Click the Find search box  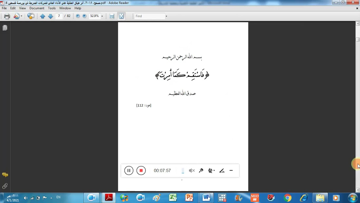coord(149,16)
